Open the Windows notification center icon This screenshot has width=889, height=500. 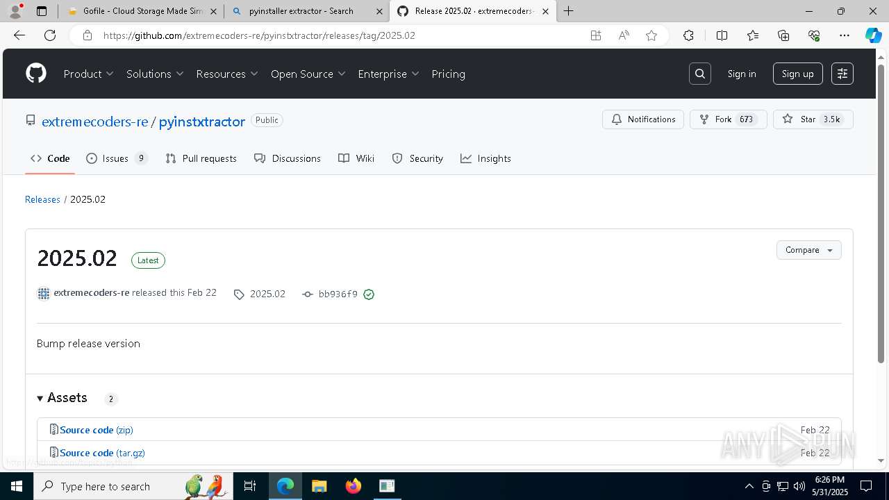click(x=866, y=486)
